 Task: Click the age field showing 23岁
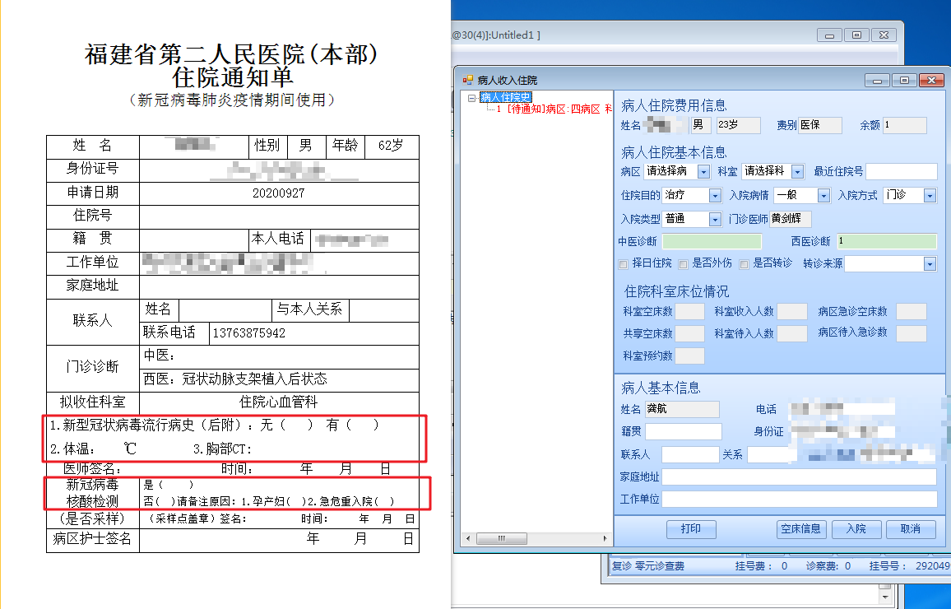click(738, 125)
